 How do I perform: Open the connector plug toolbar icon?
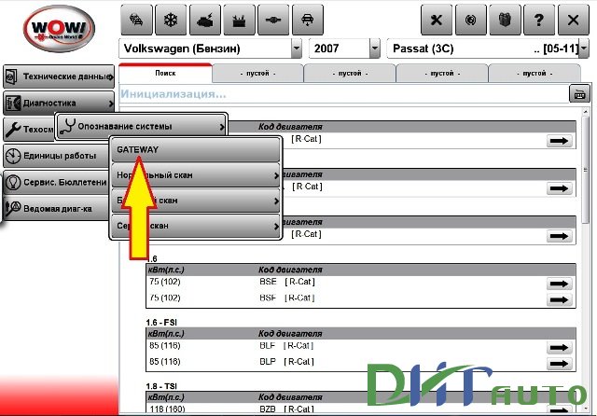point(273,20)
